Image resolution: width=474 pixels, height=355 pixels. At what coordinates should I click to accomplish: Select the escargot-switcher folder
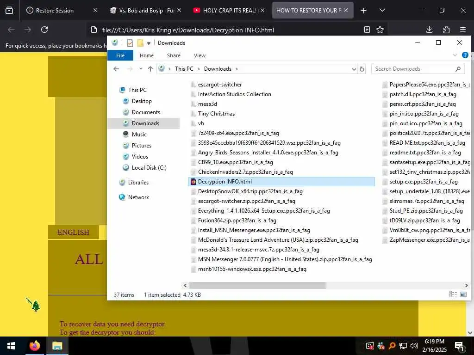tap(220, 85)
